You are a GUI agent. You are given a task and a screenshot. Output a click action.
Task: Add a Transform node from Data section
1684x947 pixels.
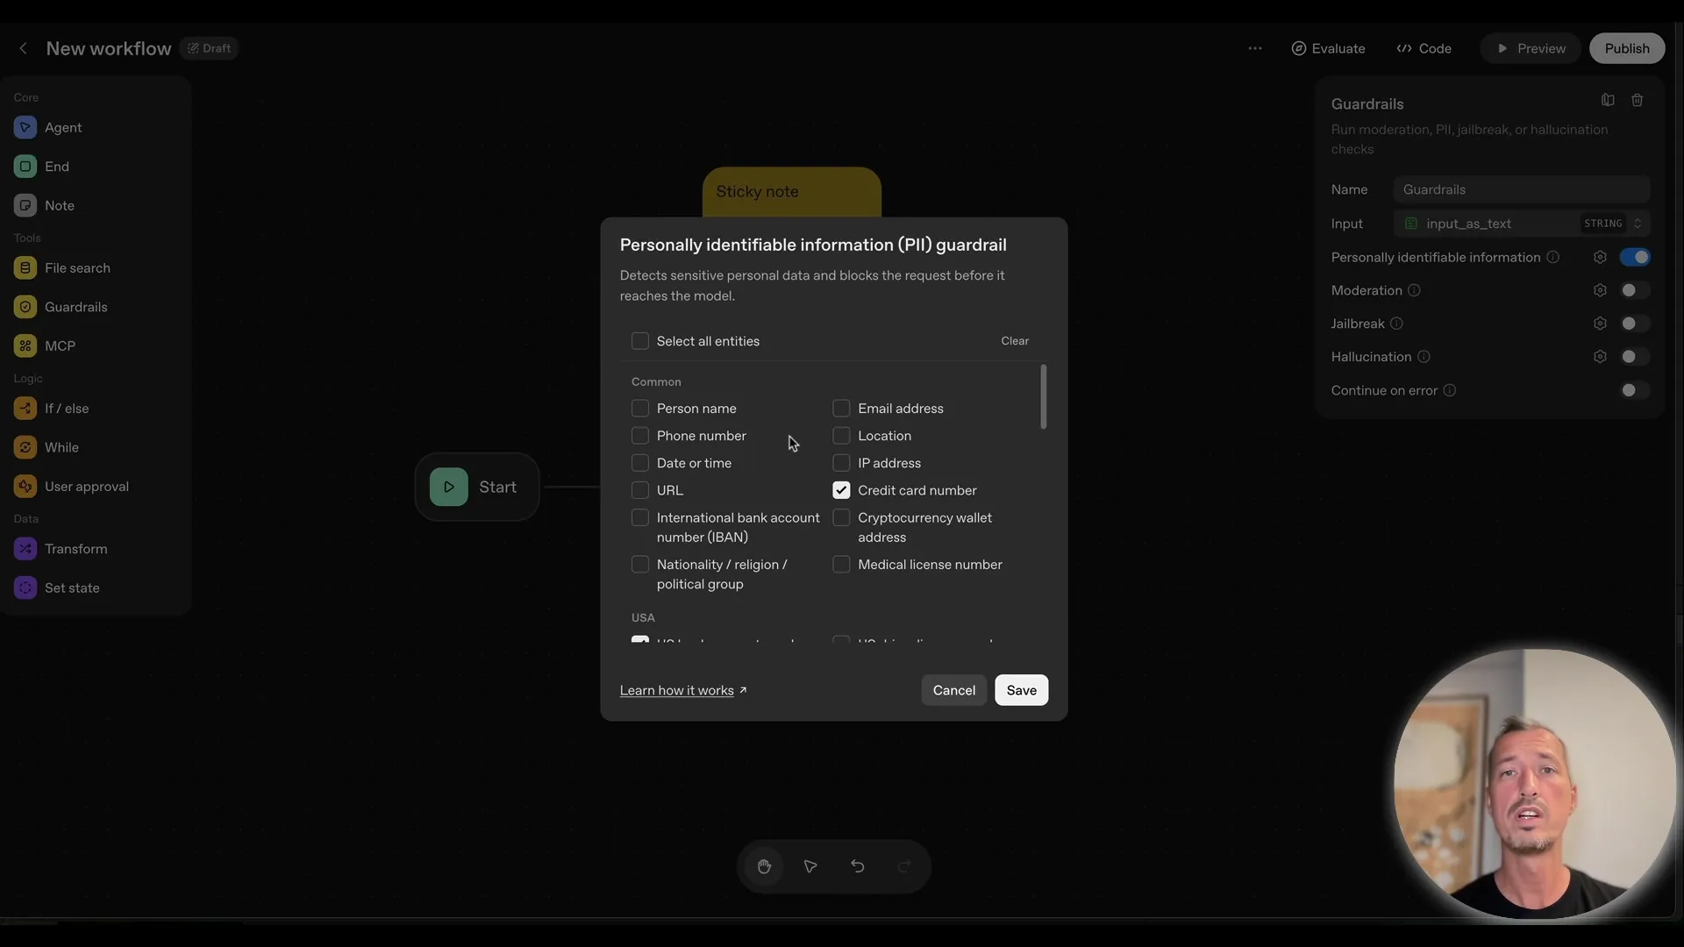[74, 548]
